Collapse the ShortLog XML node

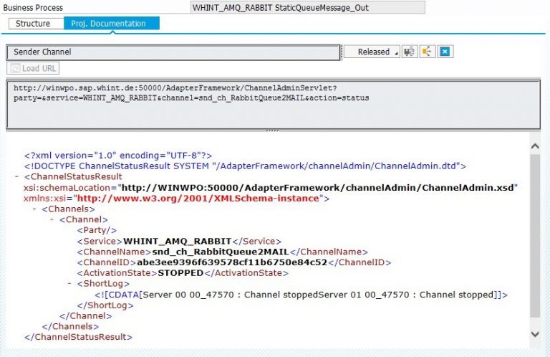(69, 283)
